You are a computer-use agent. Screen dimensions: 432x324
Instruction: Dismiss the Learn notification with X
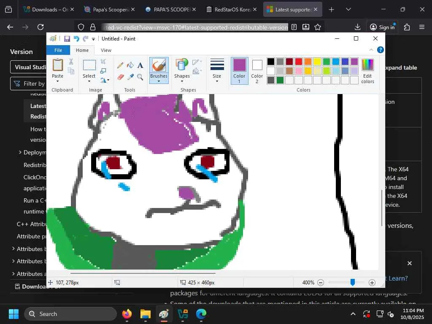pos(410,263)
